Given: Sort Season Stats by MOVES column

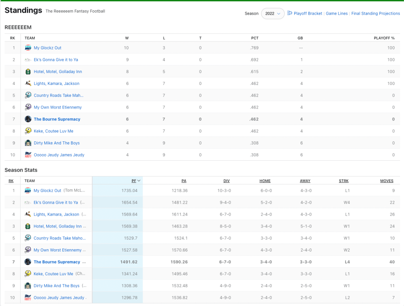Looking at the screenshot, I should 387,181.
